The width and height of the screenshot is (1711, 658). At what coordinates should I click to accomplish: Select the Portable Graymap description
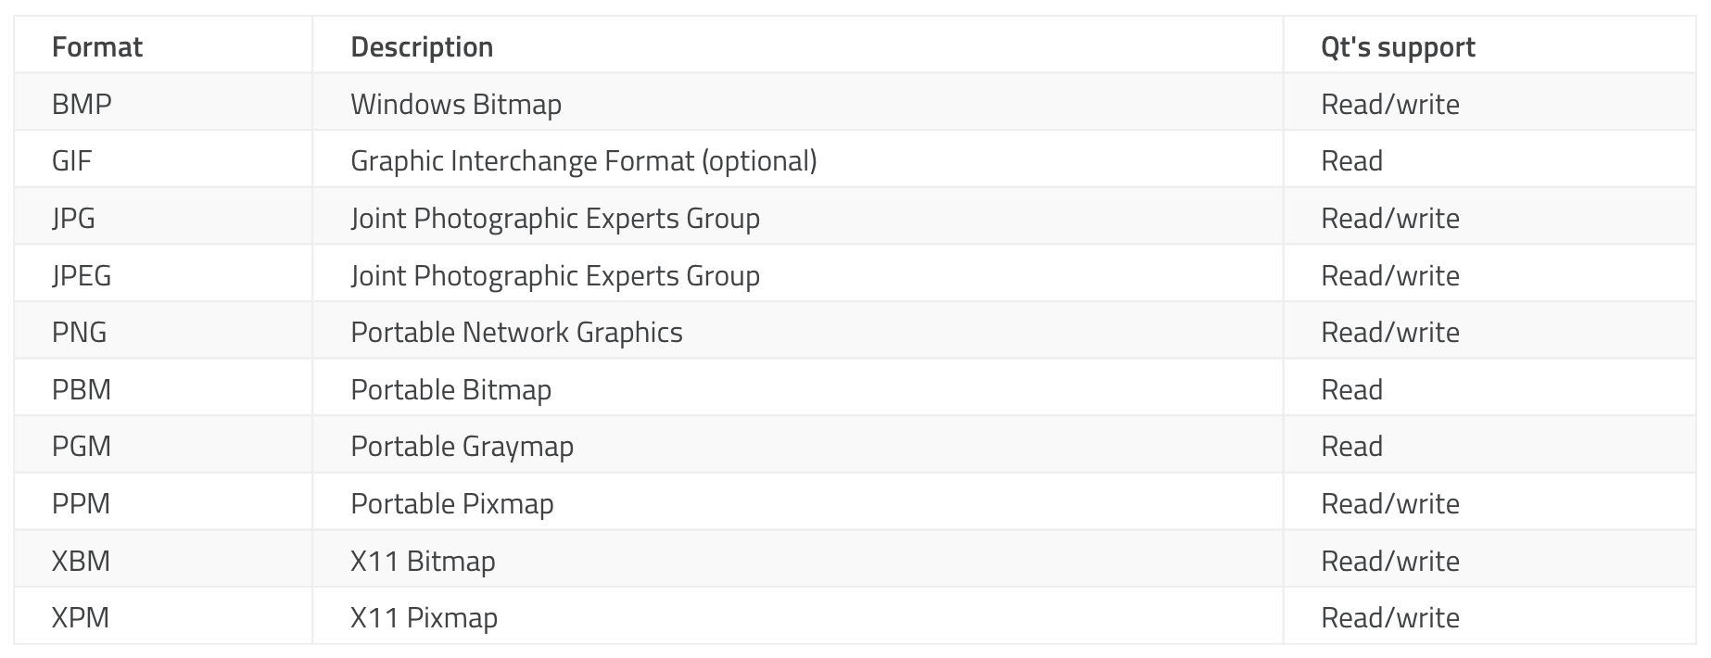pyautogui.click(x=462, y=447)
